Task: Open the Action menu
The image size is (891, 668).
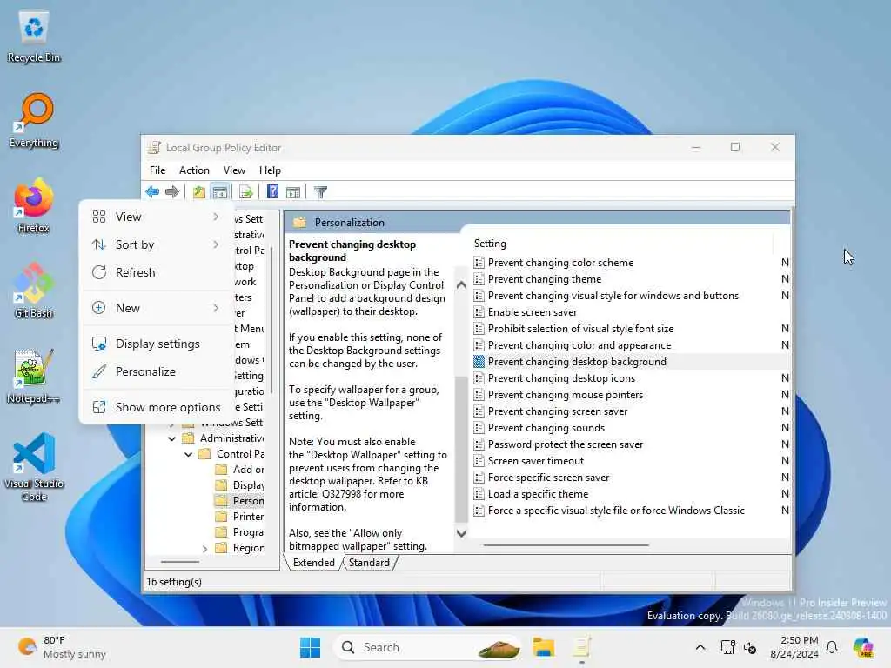Action: (x=194, y=170)
